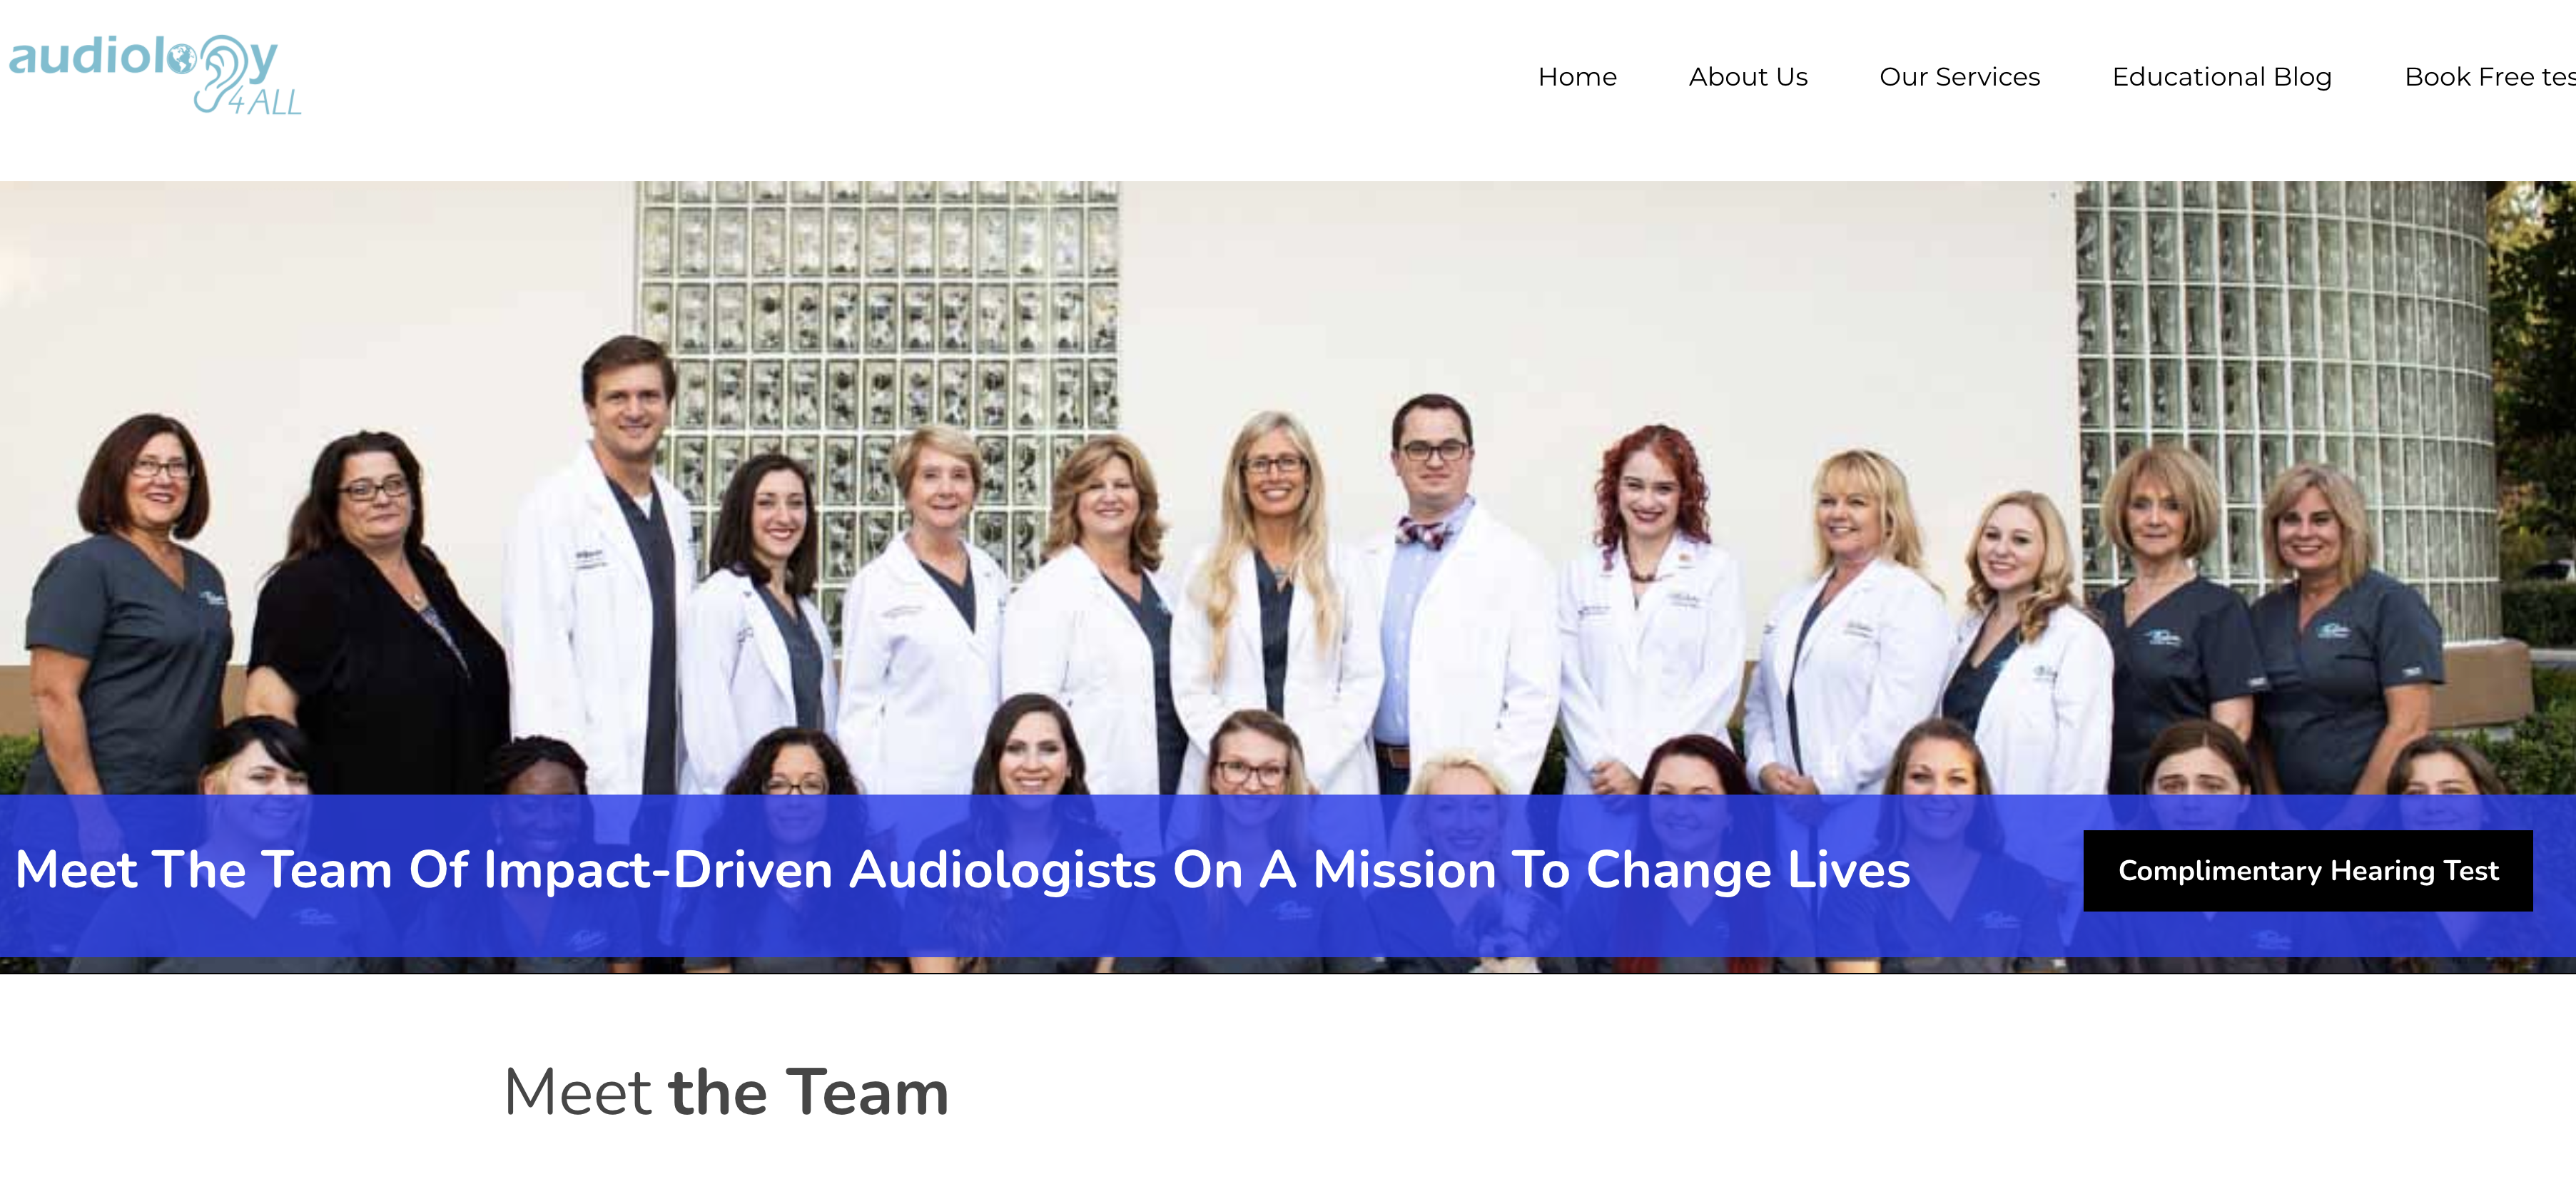Go to the About Us page

click(x=1748, y=77)
